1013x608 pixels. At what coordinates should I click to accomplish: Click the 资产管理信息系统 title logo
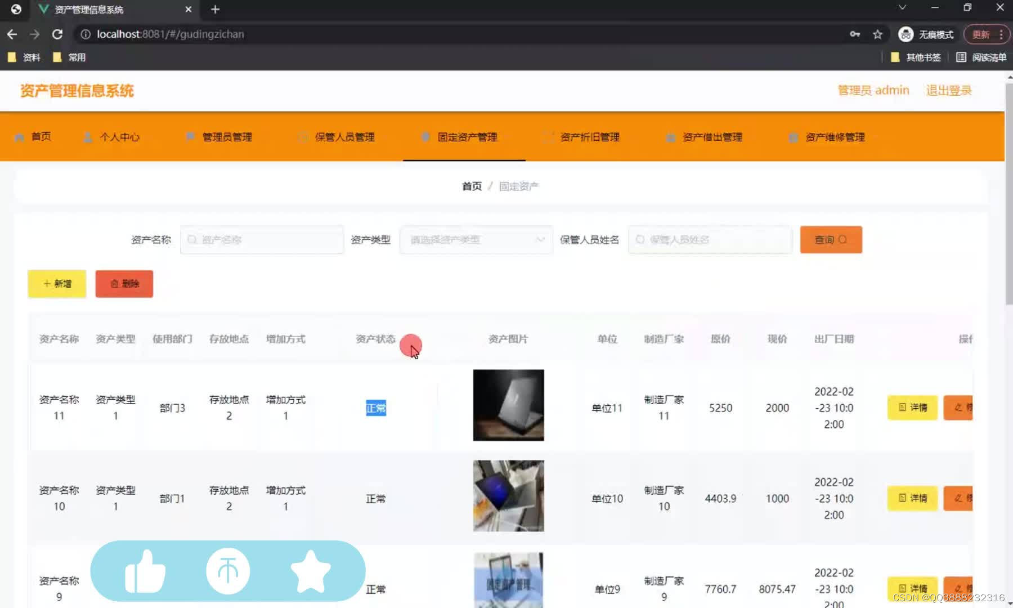click(x=77, y=91)
